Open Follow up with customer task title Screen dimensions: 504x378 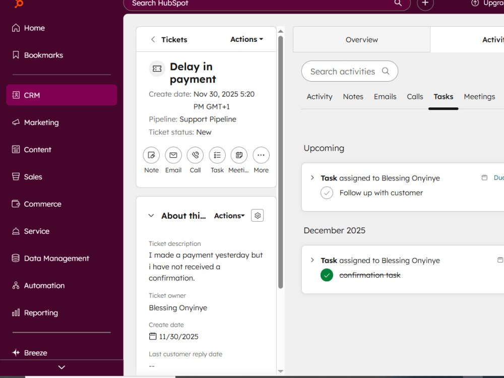pos(381,193)
